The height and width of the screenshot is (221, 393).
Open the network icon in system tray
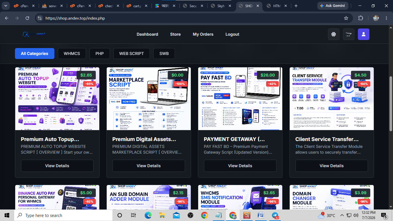click(349, 215)
